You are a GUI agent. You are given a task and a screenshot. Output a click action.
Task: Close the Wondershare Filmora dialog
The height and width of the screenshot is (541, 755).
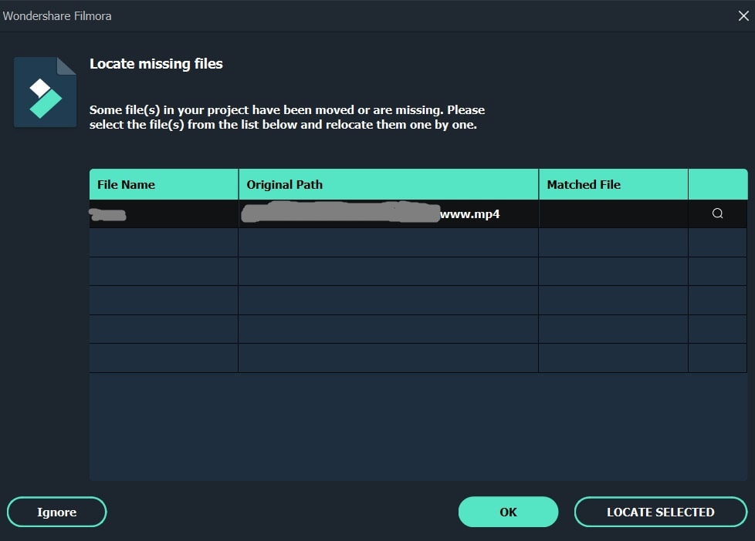pyautogui.click(x=743, y=16)
